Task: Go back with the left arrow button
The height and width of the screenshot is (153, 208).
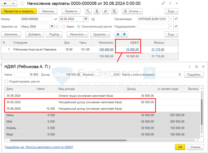Action: [x=5, y=4]
